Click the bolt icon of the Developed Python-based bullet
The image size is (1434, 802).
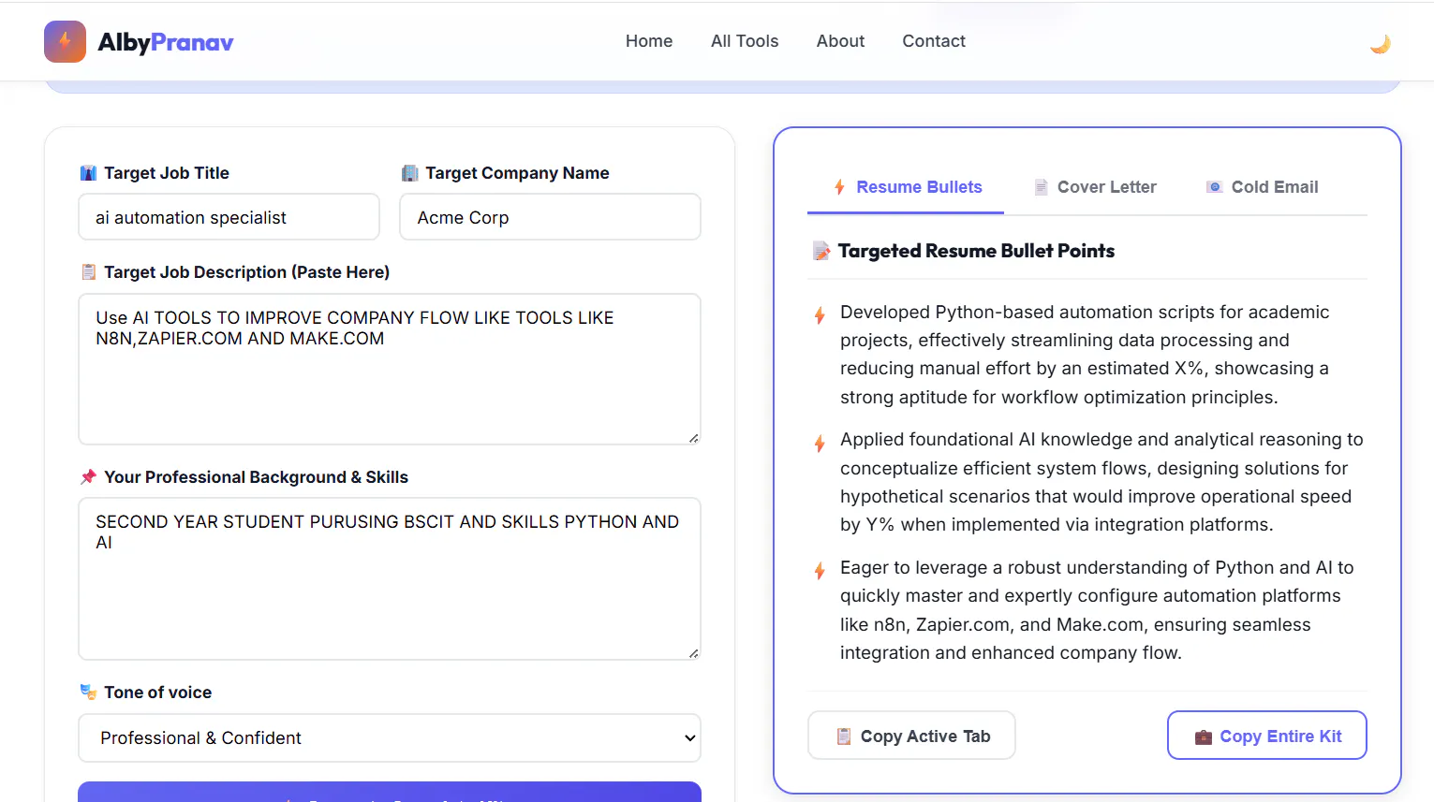pyautogui.click(x=820, y=315)
